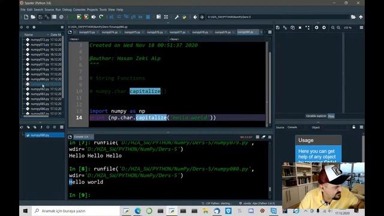Click the working directory path field
Viewport: 384px width, 216px height.
pyautogui.click(x=278, y=17)
